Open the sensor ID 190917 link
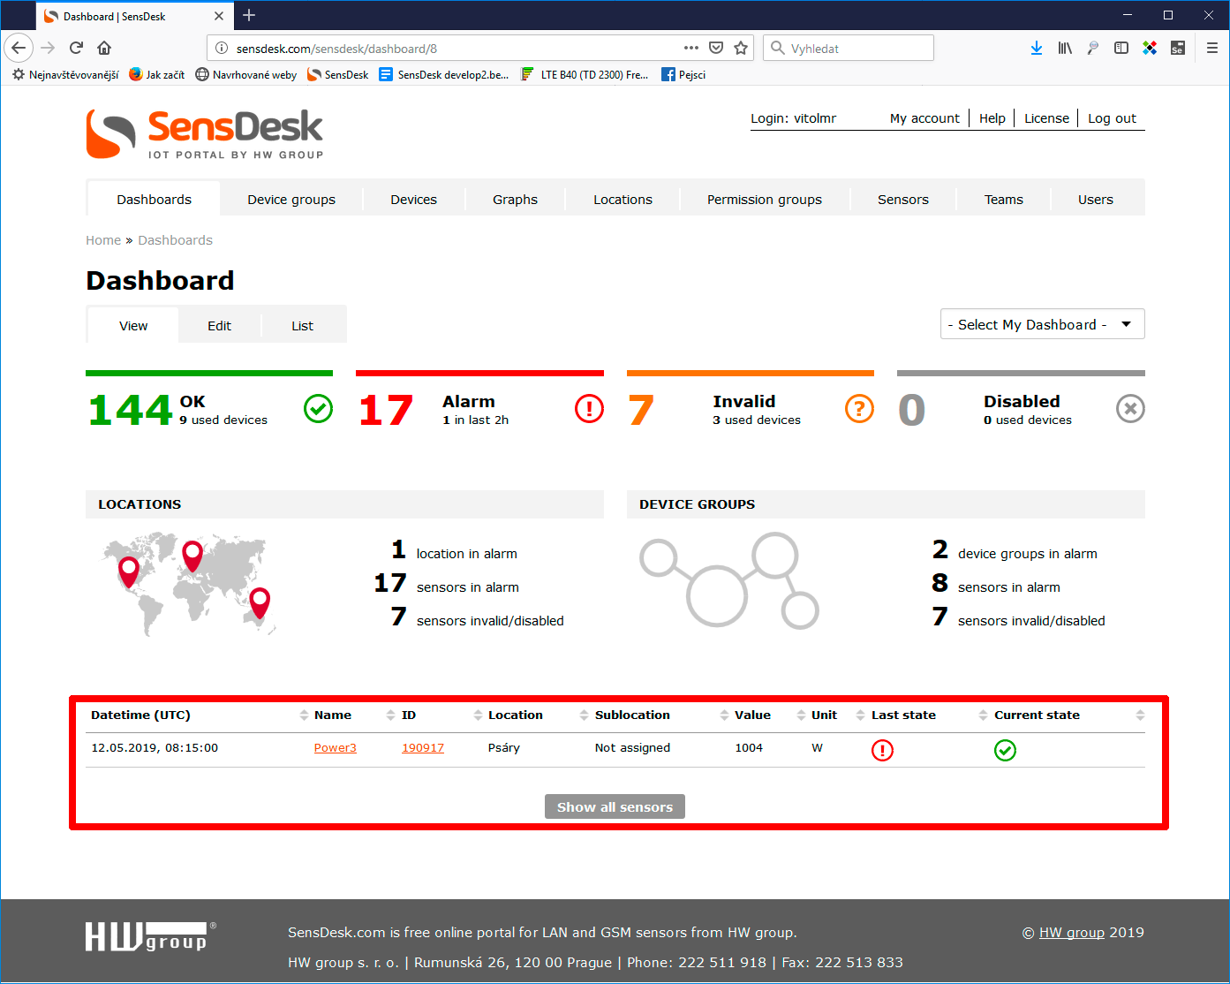 tap(422, 747)
